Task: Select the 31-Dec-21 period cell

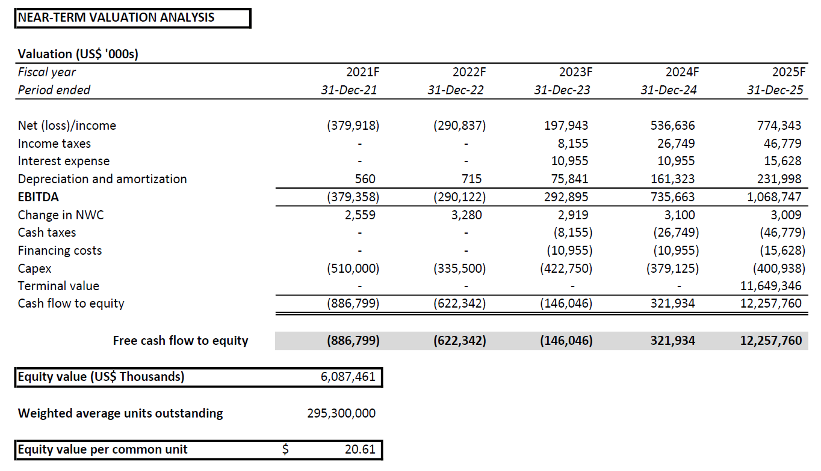Action: (349, 90)
